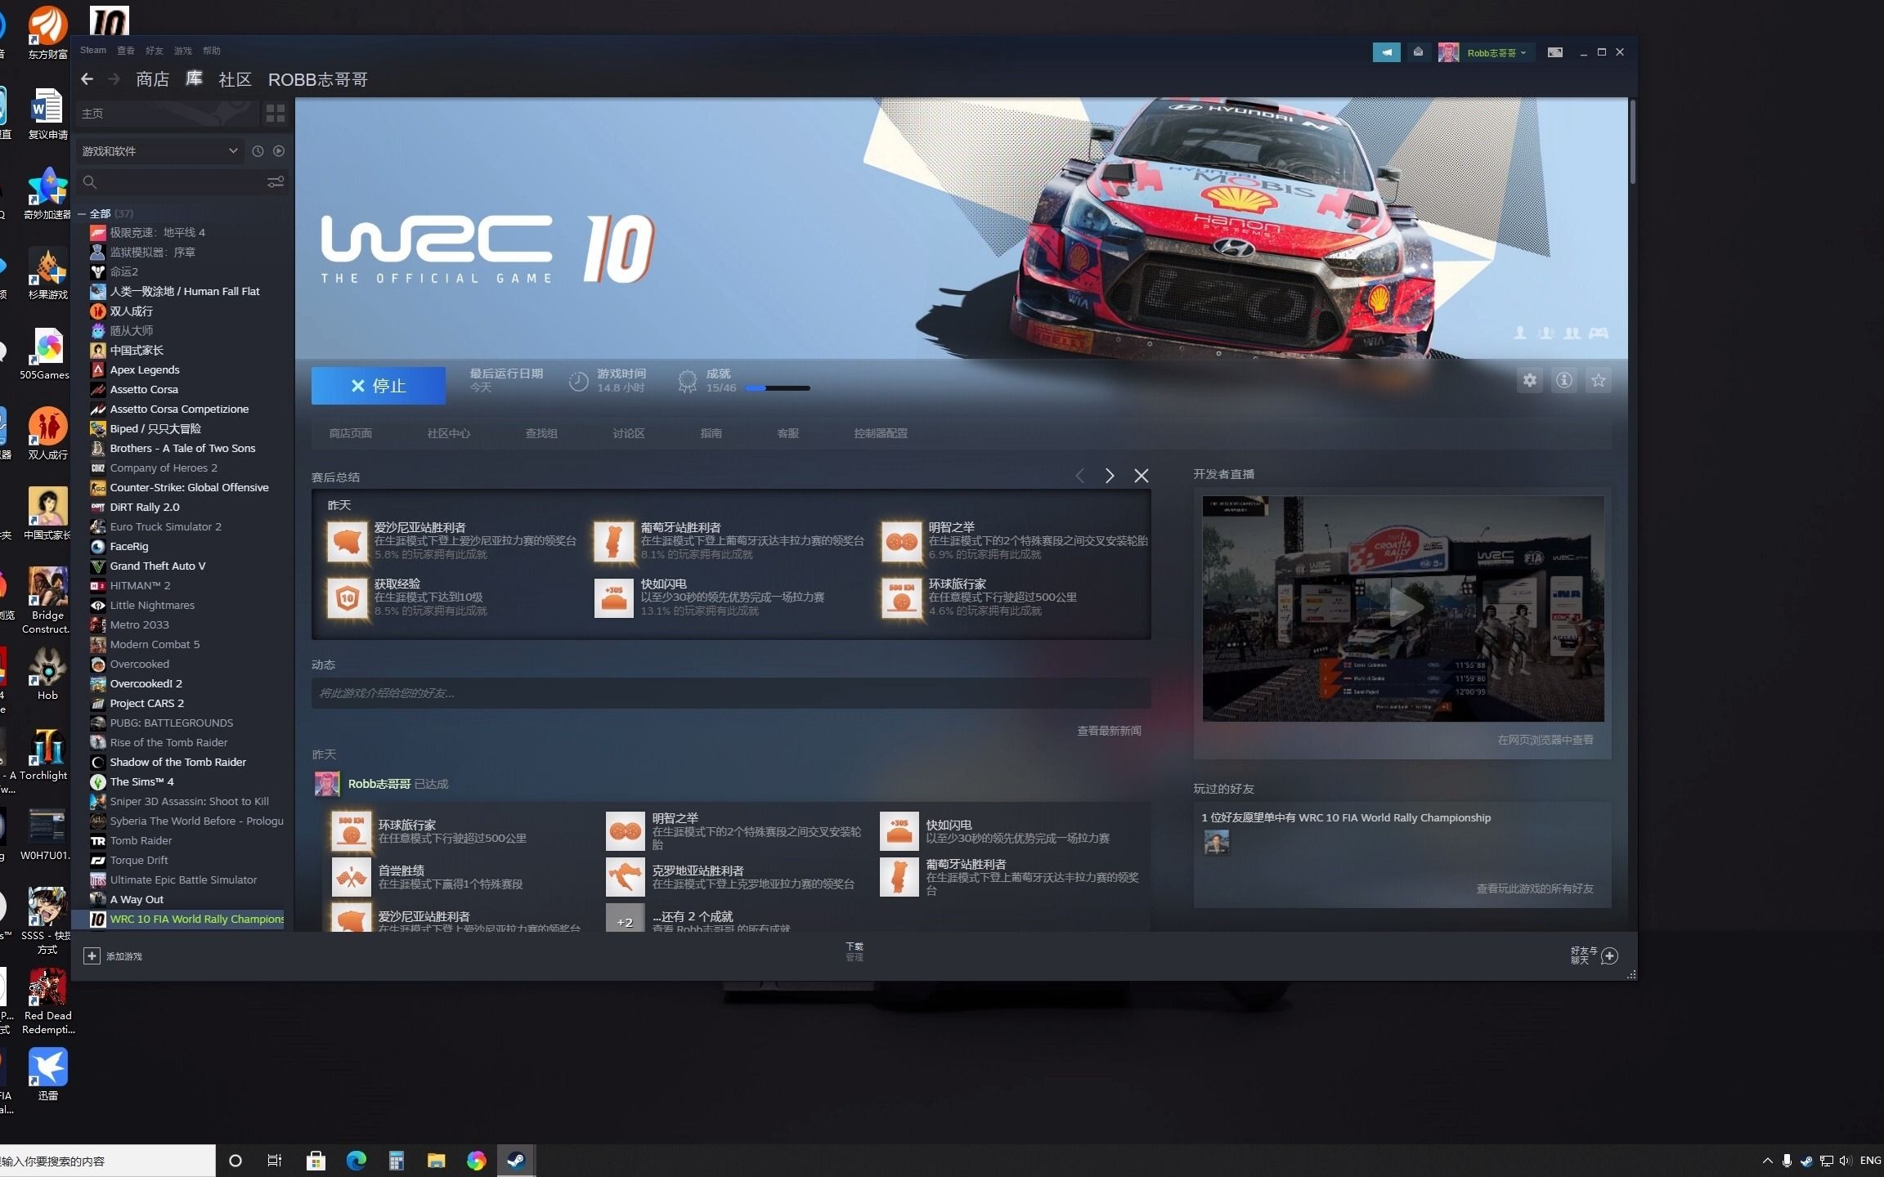Open Microsoft Edge from the taskbar
The height and width of the screenshot is (1177, 1884).
coord(356,1161)
